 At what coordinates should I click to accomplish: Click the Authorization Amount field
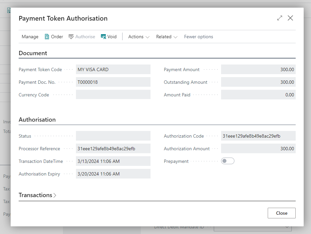coord(258,149)
